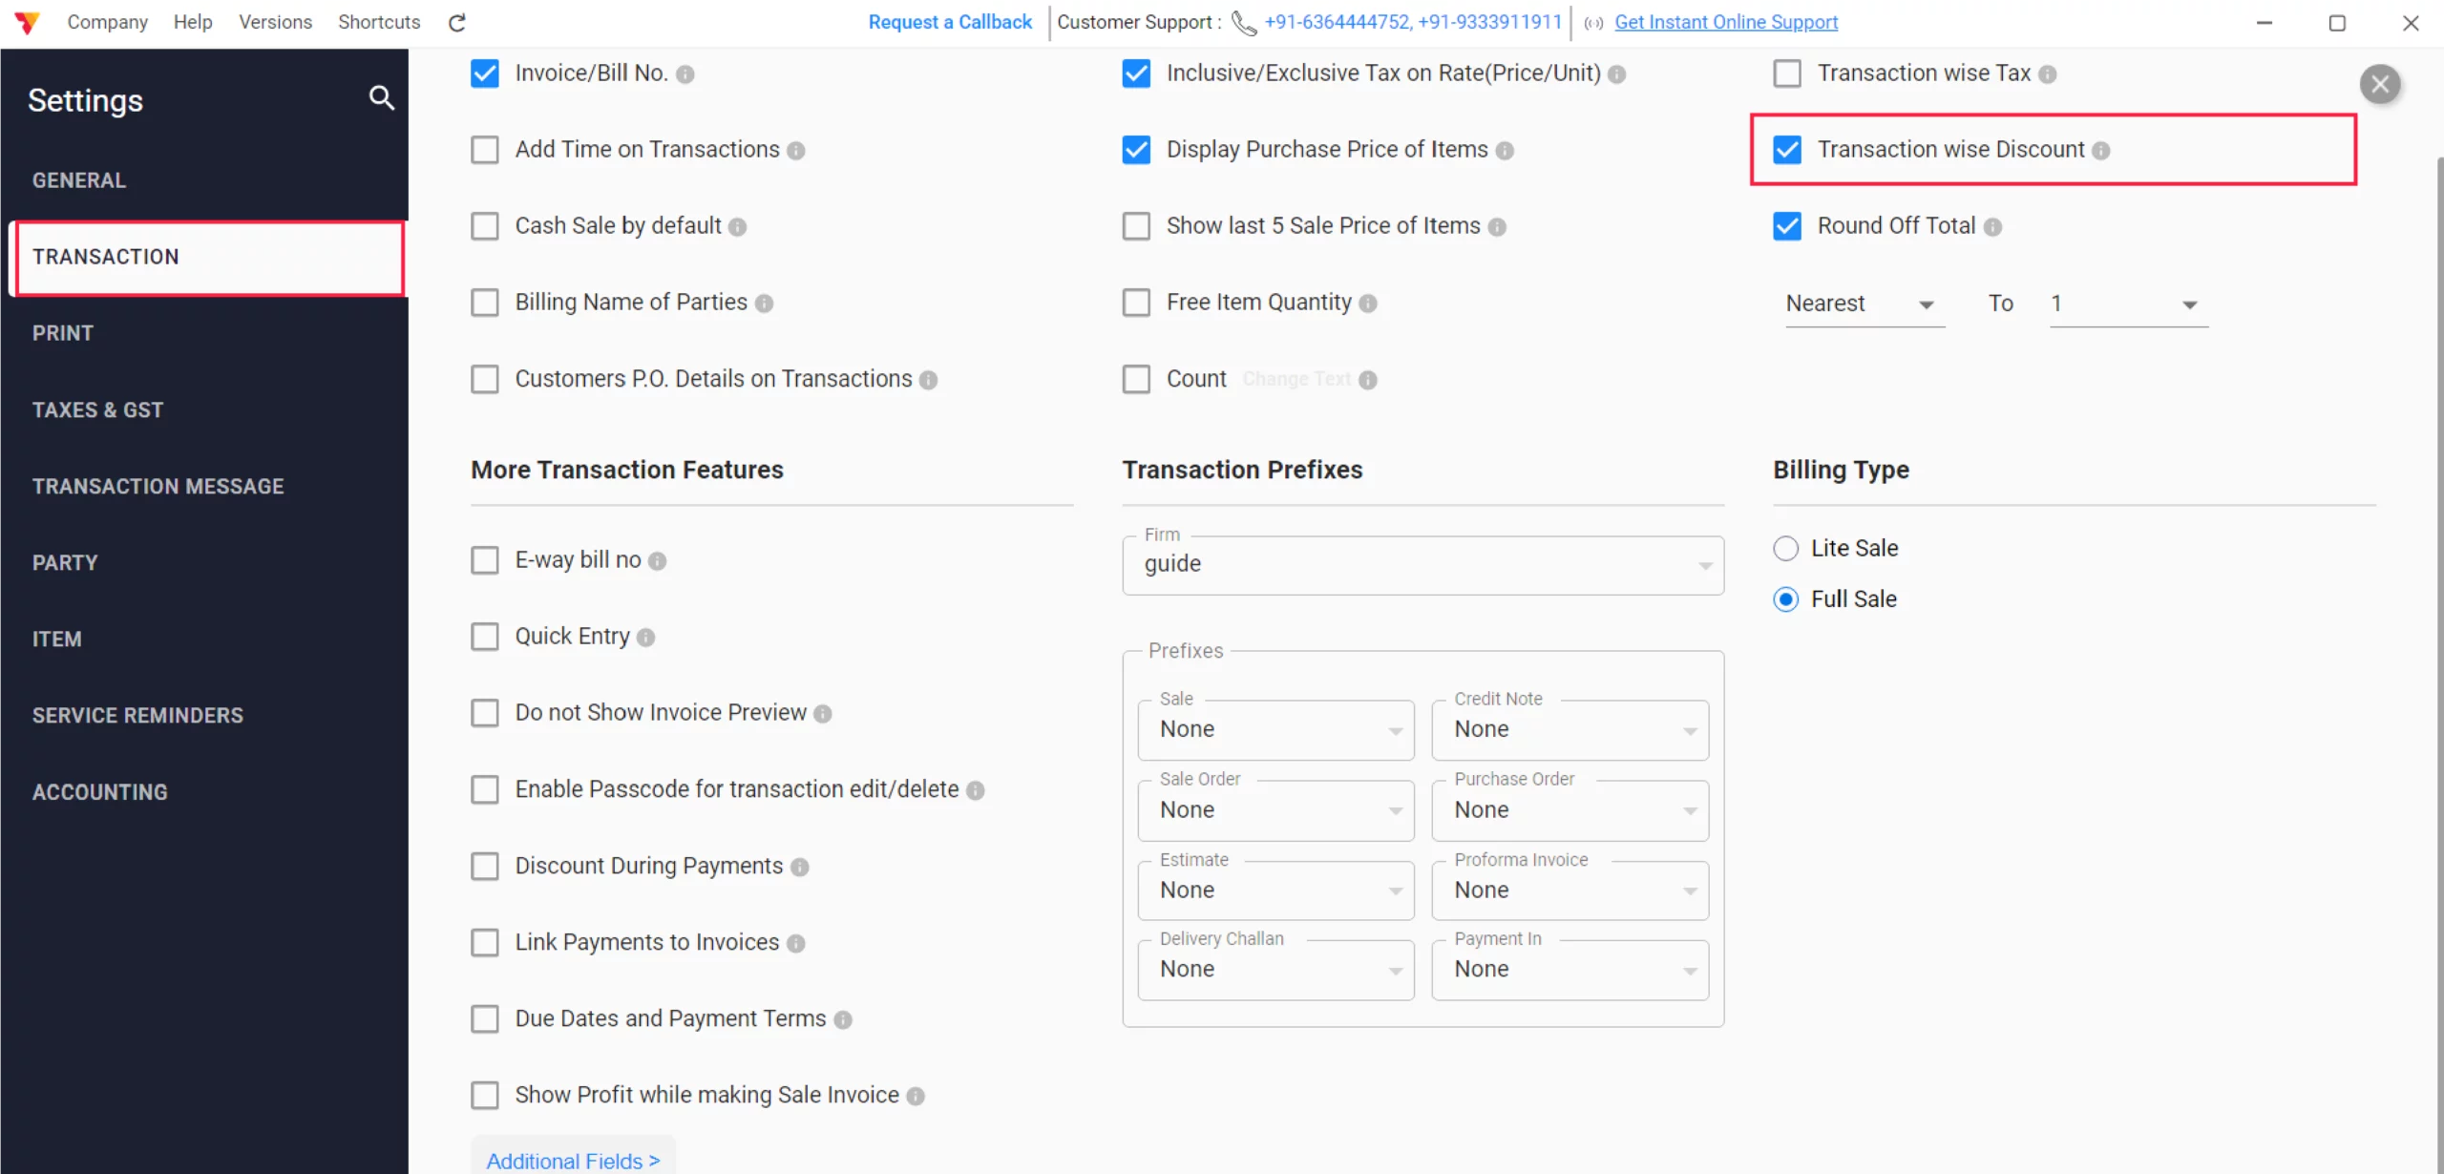The image size is (2444, 1174).
Task: Click info icon beside Invoice/Bill No.
Action: (685, 74)
